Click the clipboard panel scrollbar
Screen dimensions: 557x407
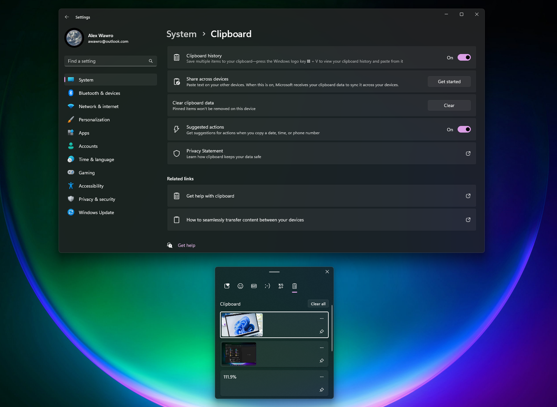point(332,328)
